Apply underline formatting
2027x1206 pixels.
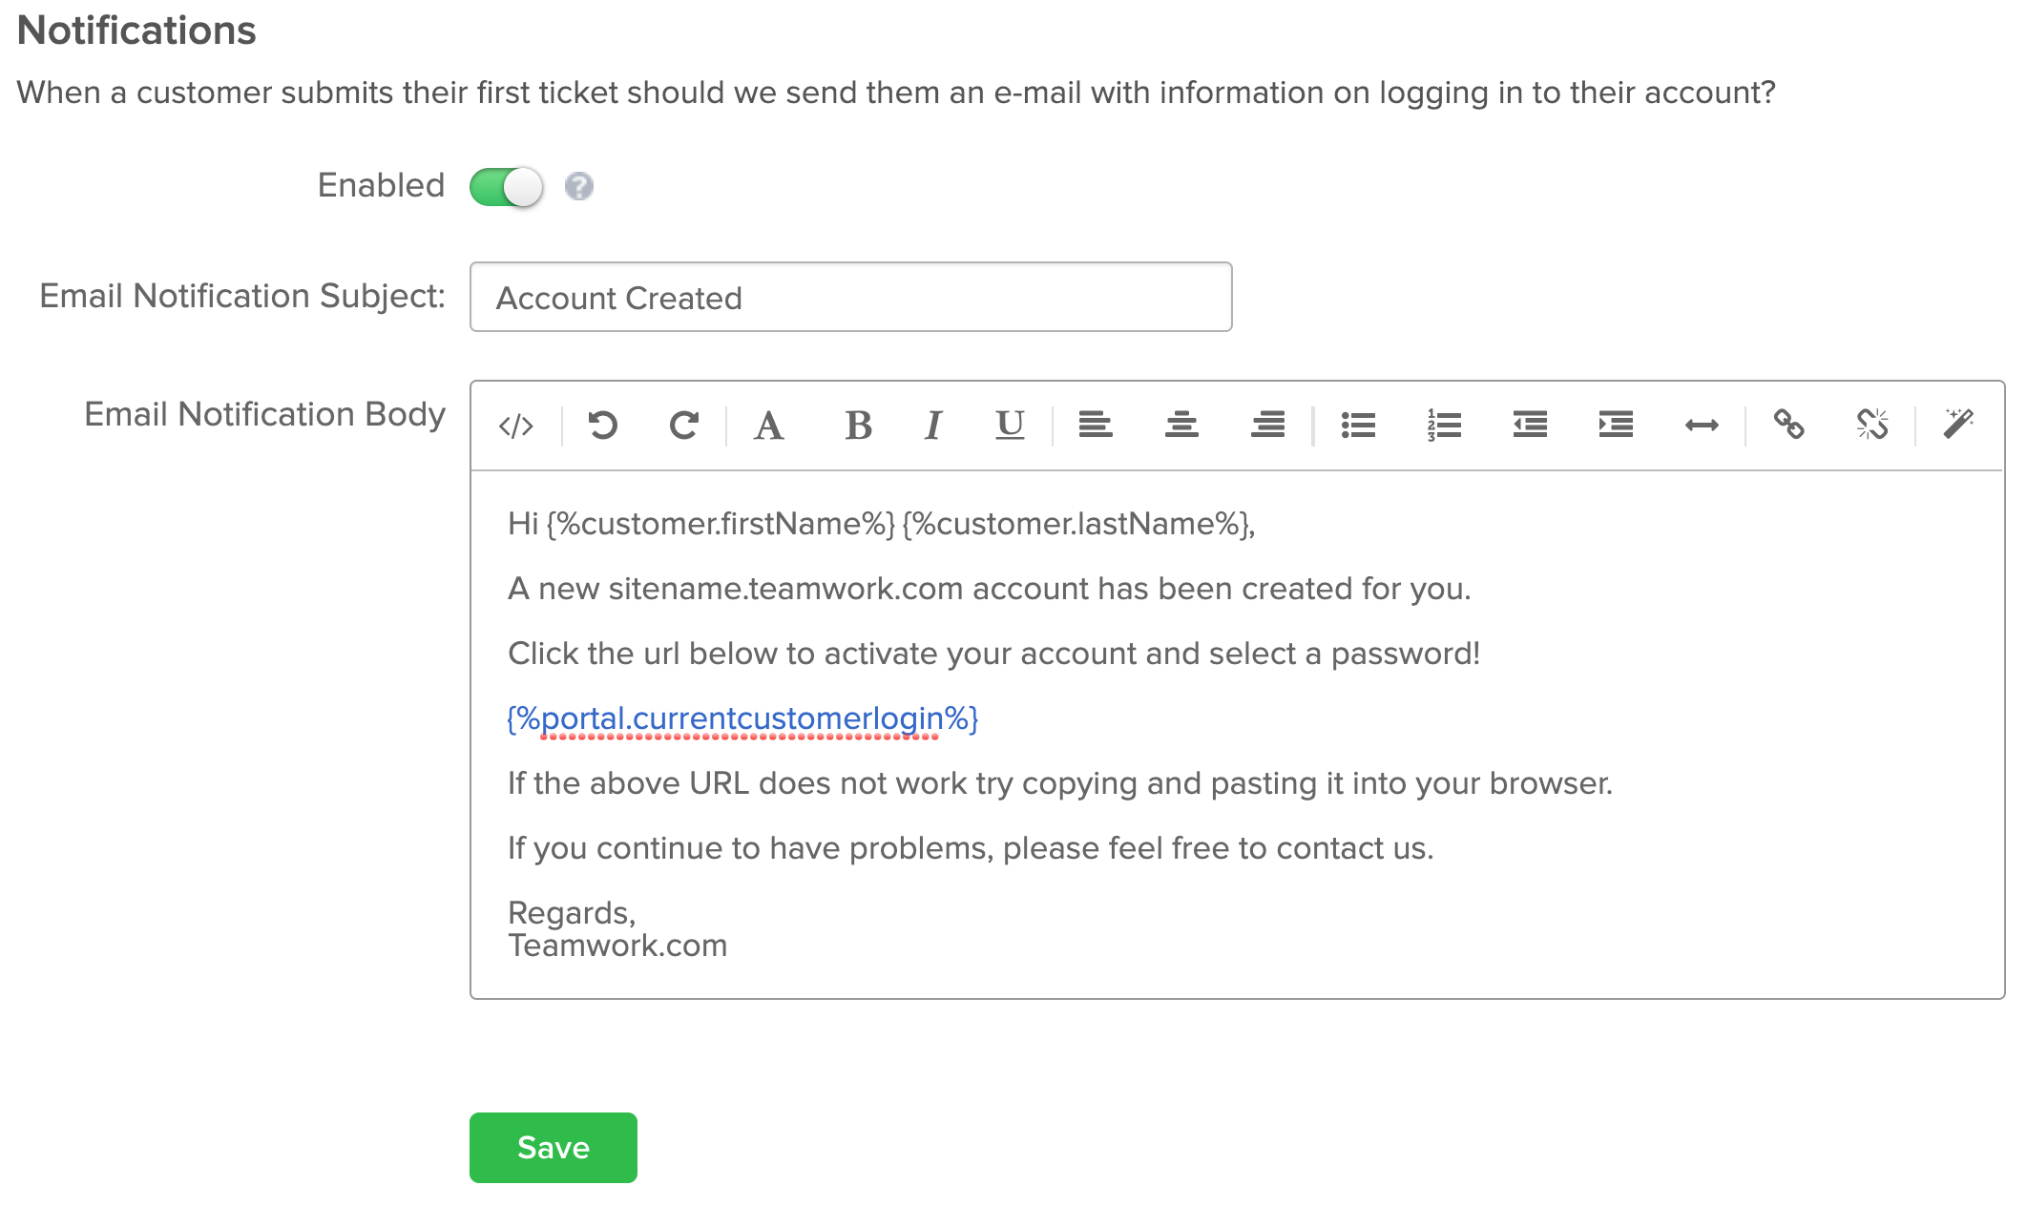pyautogui.click(x=1010, y=426)
